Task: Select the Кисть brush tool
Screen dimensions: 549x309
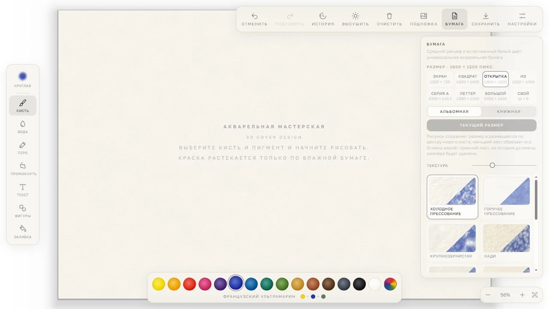Action: pyautogui.click(x=23, y=106)
